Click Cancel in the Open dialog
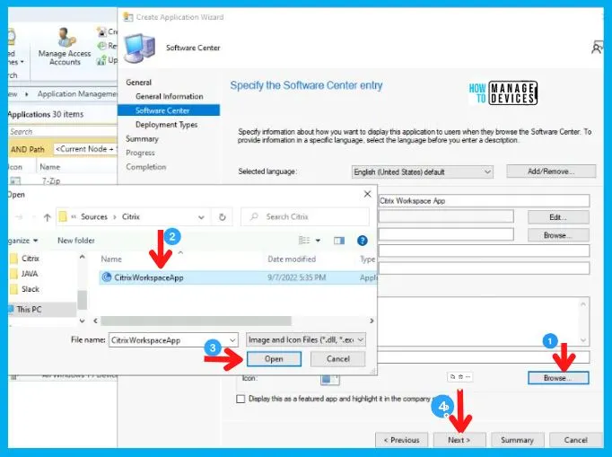Viewport: 612px width, 457px height. pyautogui.click(x=338, y=359)
